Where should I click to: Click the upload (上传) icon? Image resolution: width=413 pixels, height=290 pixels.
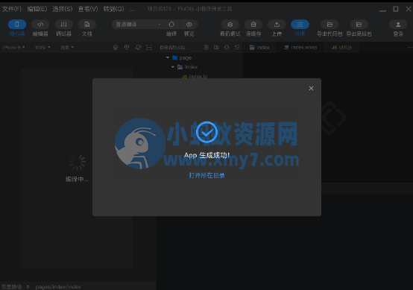pos(277,25)
